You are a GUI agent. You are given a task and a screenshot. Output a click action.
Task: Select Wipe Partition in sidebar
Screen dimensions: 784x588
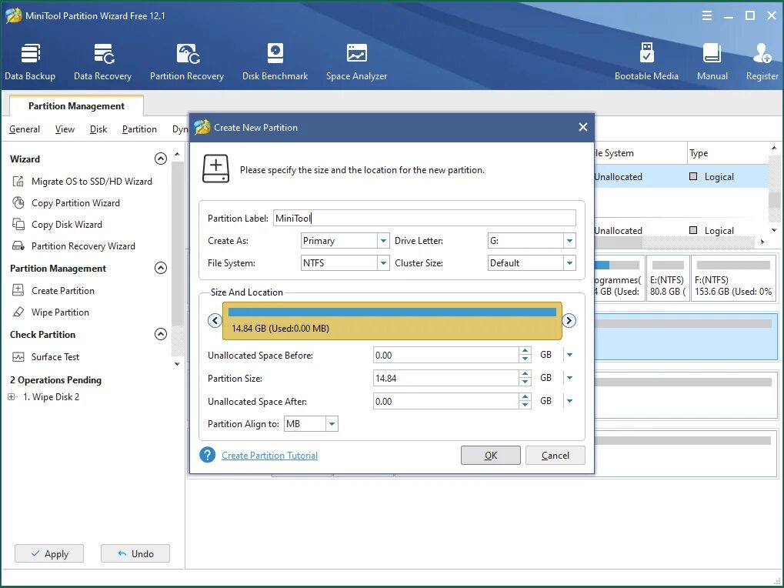51,312
